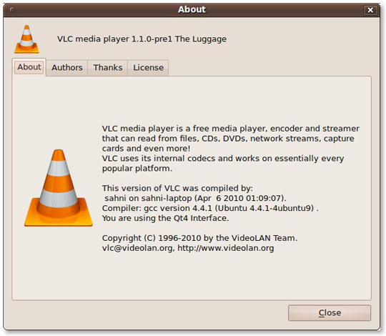Click 'This version of VLC was compiled by:'
Screen dimensions: 386x336
pos(177,188)
